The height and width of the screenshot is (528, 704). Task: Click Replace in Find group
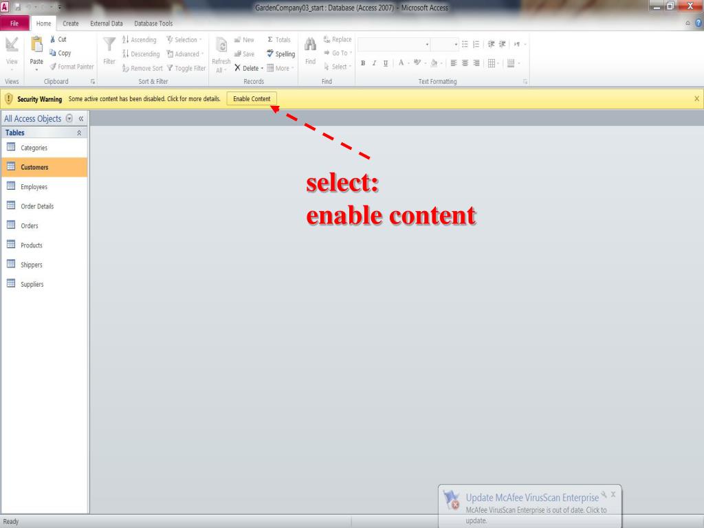pos(337,39)
